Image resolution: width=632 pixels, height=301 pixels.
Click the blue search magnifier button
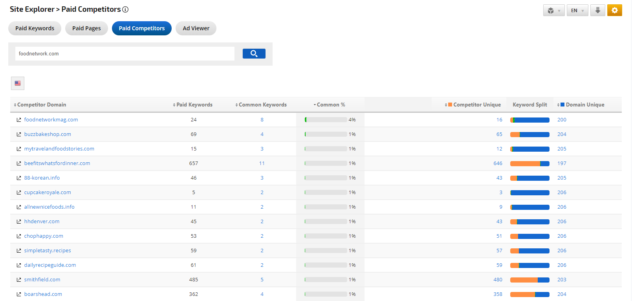pos(254,53)
